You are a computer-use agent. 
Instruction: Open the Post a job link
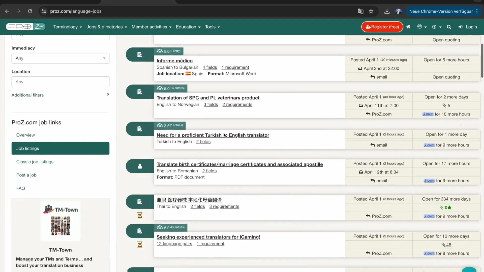click(26, 175)
